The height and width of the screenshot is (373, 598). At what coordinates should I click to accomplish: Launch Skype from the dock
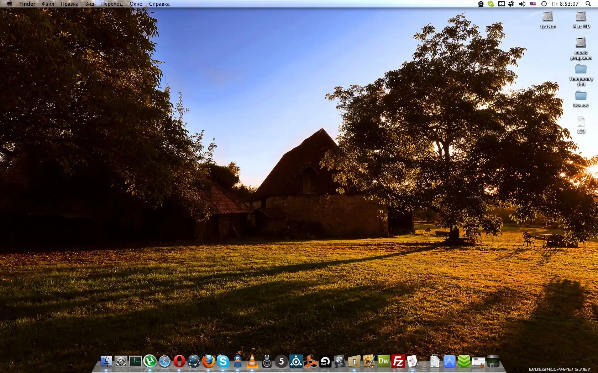click(223, 361)
